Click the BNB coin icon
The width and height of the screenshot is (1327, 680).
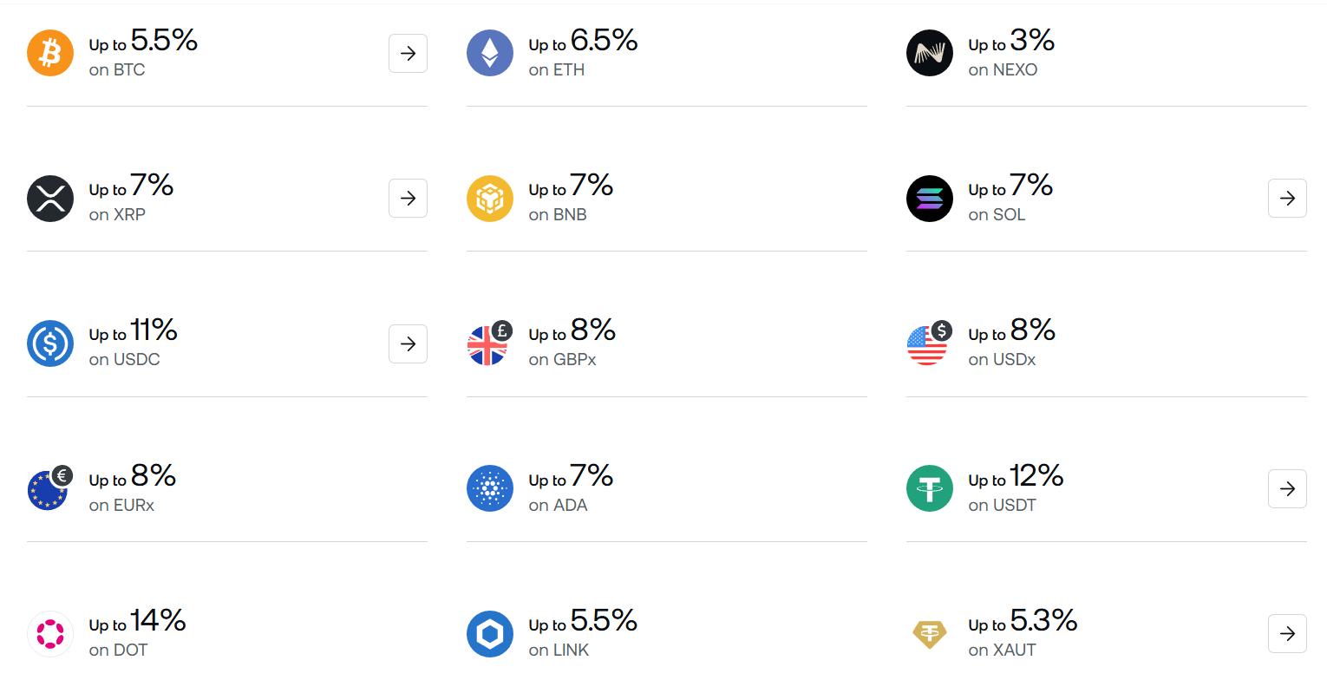tap(490, 198)
